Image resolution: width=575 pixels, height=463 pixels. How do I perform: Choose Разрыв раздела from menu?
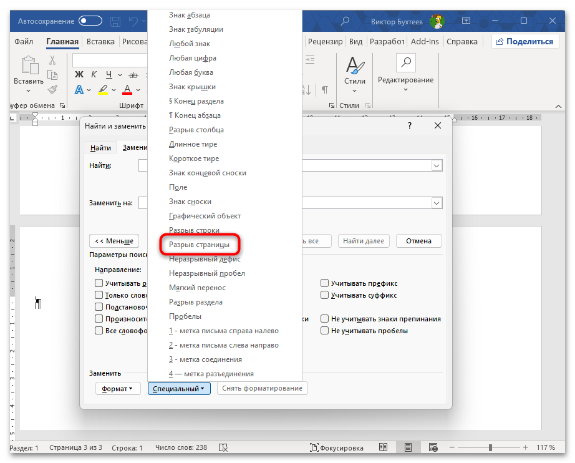(225, 302)
